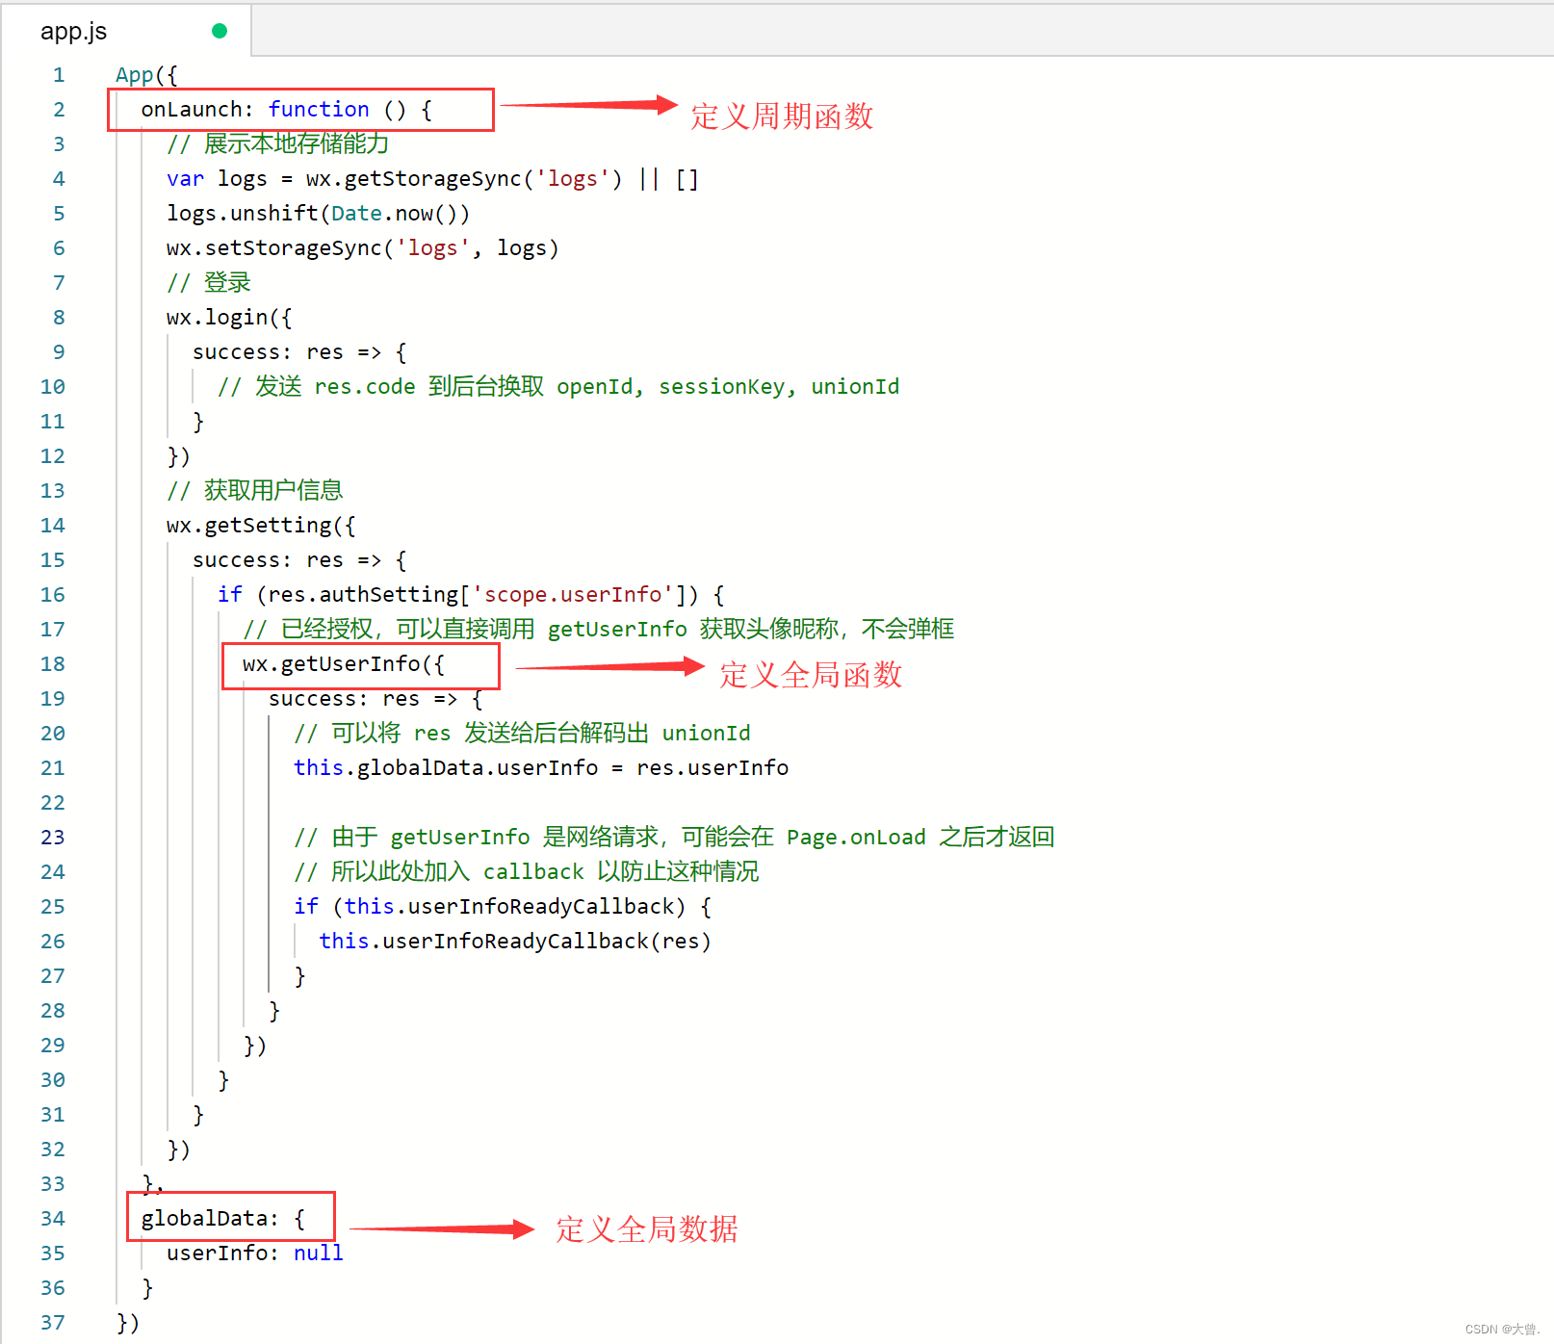
Task: Select the app.js editor tab
Action: pyautogui.click(x=126, y=31)
